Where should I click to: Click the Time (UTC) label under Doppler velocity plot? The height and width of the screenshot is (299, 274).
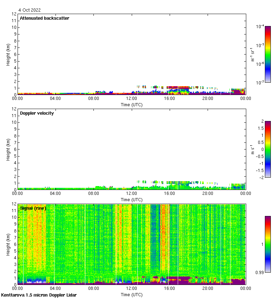coord(131,200)
